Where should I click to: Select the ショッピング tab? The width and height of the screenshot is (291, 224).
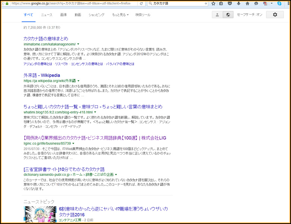click(97, 15)
